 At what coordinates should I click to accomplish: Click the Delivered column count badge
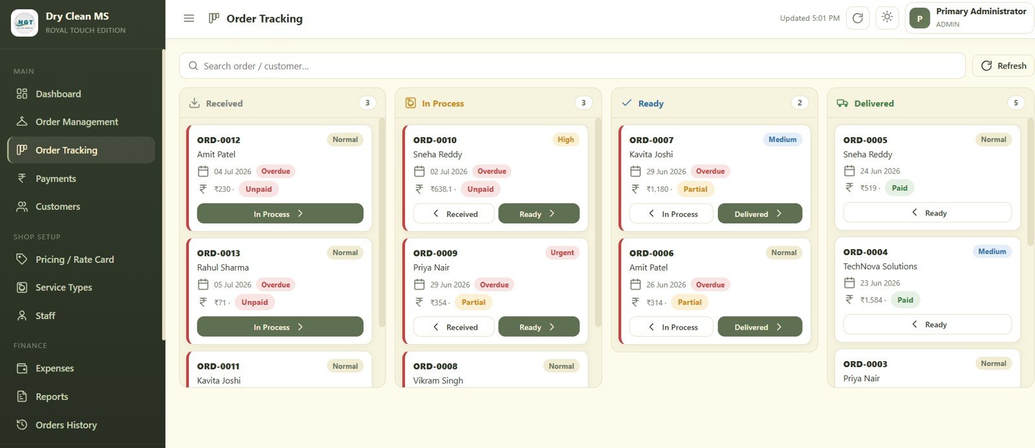[1016, 103]
